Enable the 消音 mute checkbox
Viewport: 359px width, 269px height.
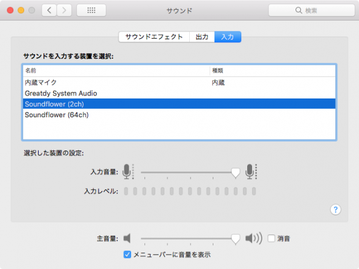click(x=271, y=238)
